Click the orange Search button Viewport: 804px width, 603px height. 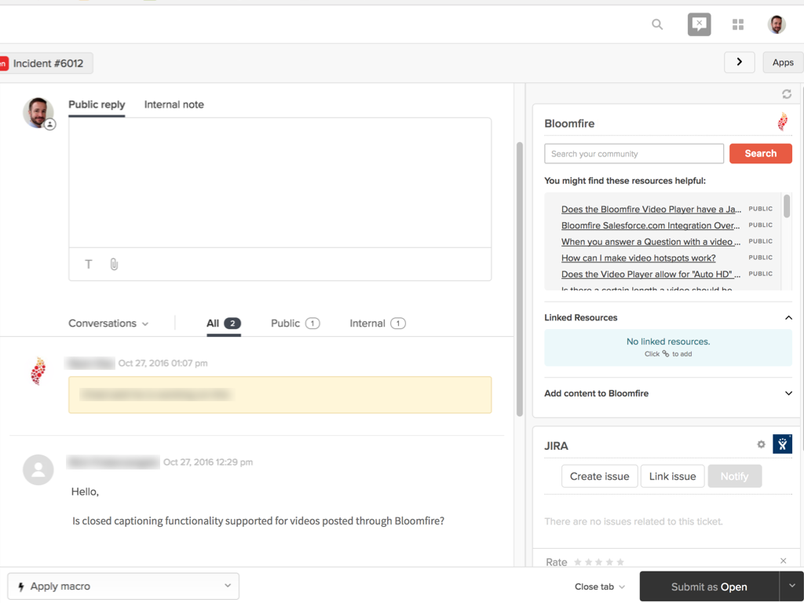click(x=760, y=153)
